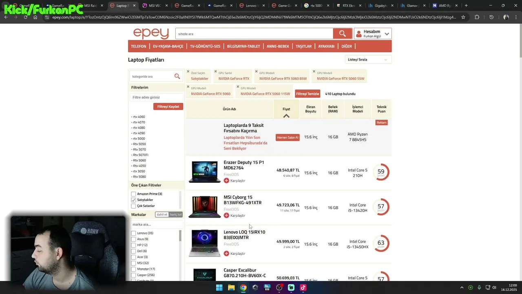Open the Erazer Deputy 15 P1 product link
This screenshot has height=294, width=522.
244,165
